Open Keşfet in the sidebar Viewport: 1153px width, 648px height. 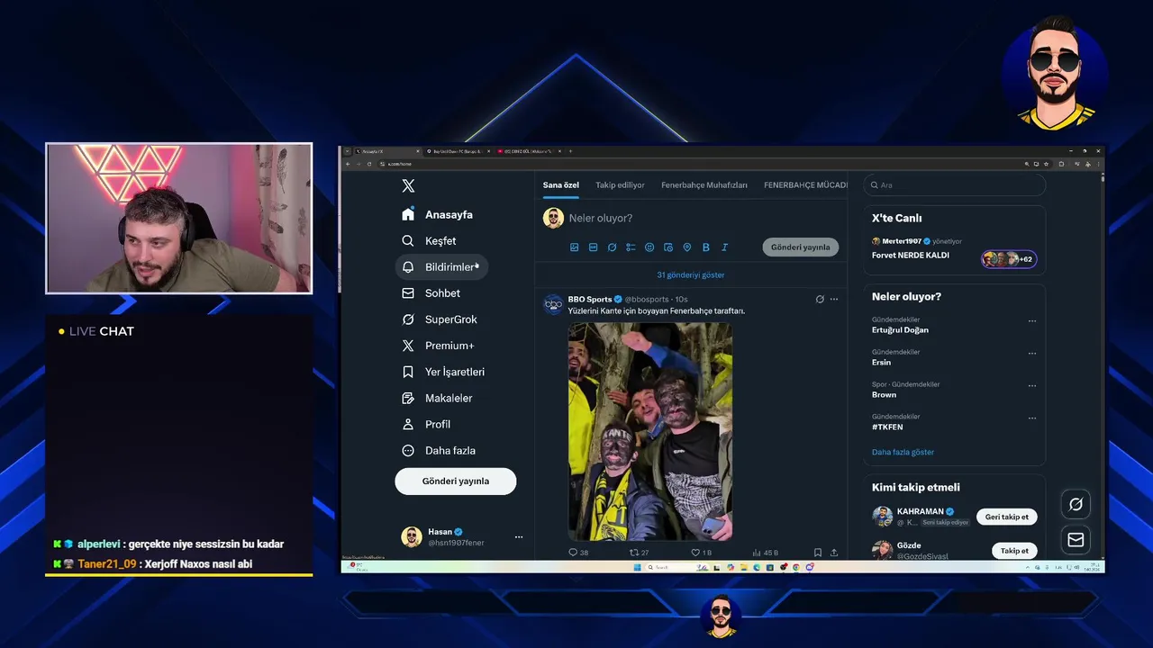[429, 240]
